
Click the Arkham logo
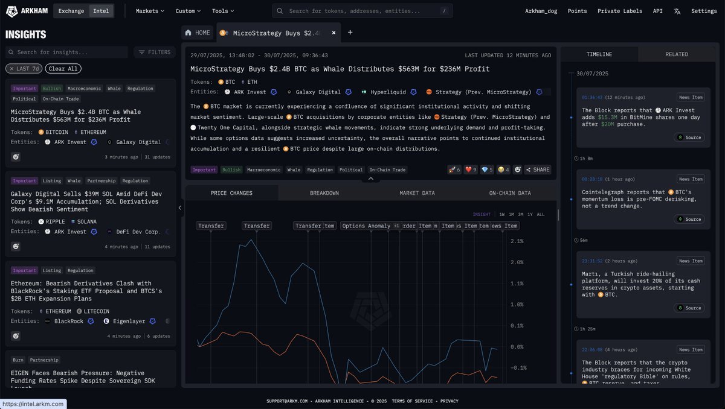click(x=26, y=11)
